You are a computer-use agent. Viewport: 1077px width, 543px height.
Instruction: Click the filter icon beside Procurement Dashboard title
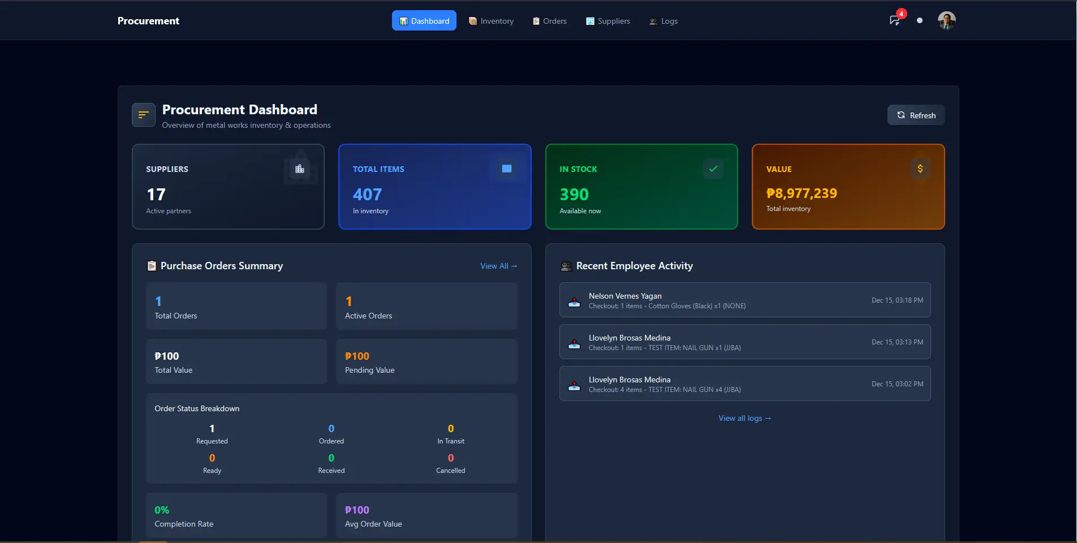point(143,114)
